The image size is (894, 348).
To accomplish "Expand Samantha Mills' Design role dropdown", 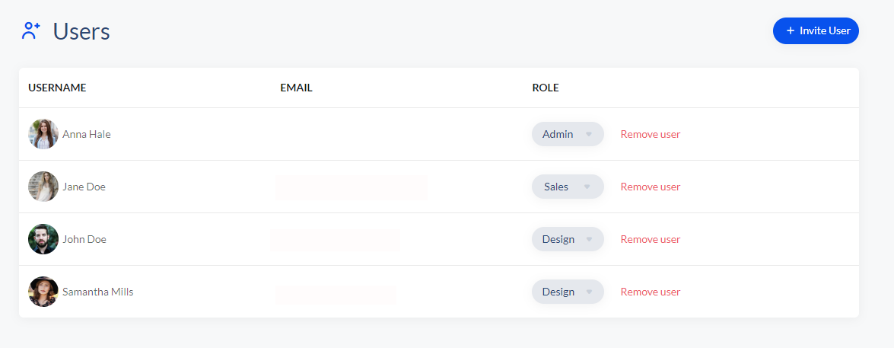I will tap(567, 292).
